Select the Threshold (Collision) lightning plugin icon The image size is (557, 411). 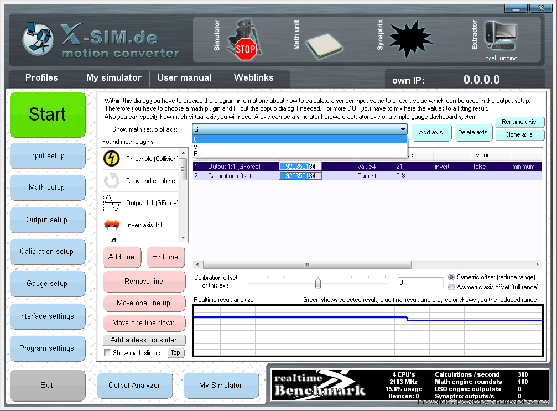pyautogui.click(x=112, y=159)
